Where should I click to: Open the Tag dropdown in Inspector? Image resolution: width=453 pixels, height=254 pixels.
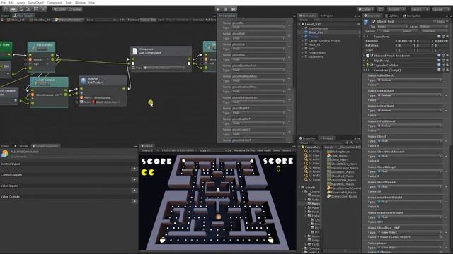click(392, 27)
